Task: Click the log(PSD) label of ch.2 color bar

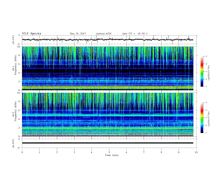Action: [x=209, y=119]
